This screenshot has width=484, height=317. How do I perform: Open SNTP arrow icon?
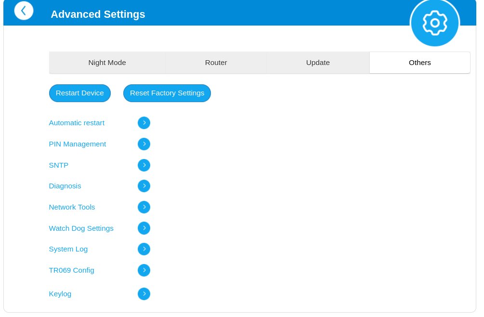coord(144,165)
